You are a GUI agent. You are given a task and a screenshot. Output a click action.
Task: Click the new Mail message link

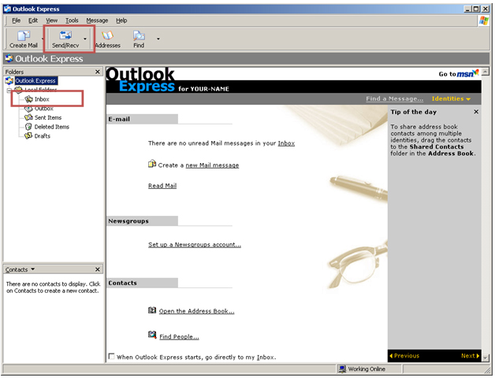point(212,165)
